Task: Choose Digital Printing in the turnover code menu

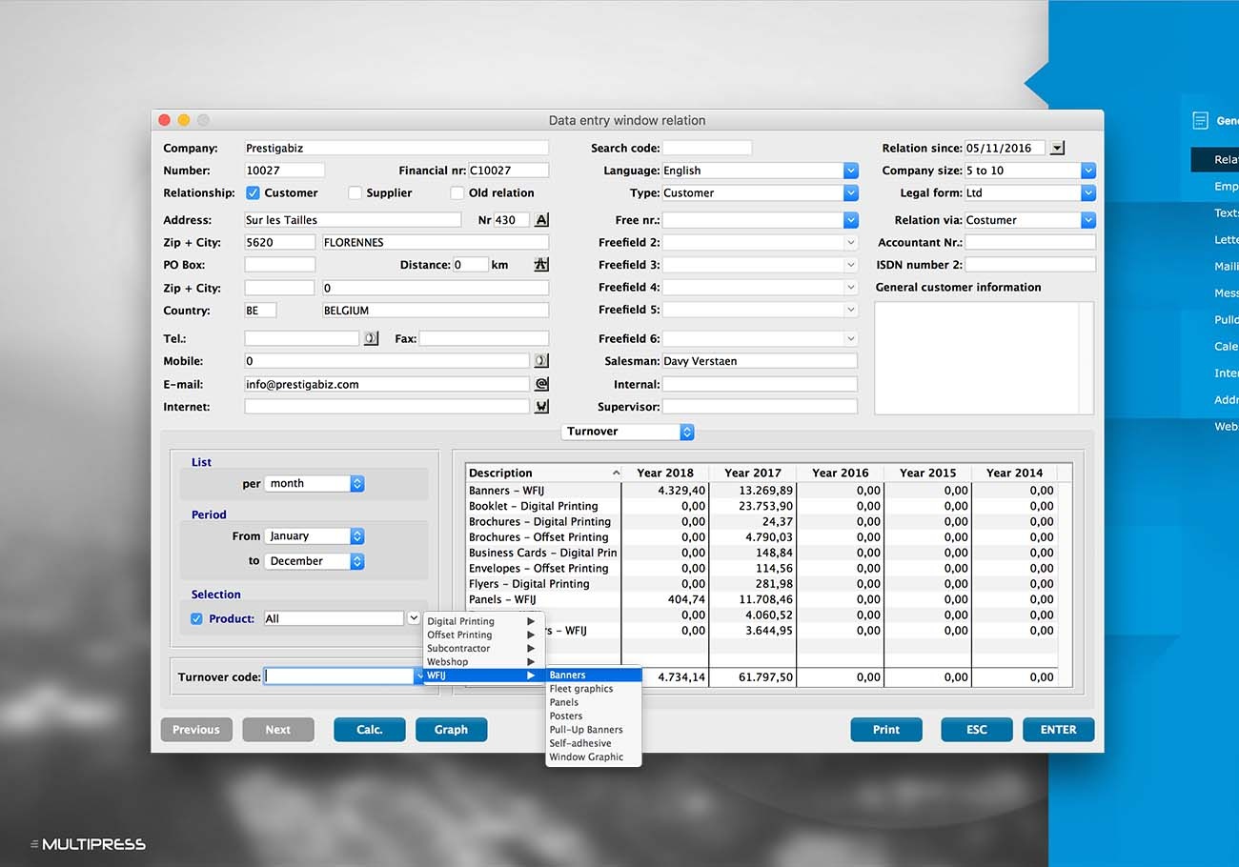Action: (483, 621)
